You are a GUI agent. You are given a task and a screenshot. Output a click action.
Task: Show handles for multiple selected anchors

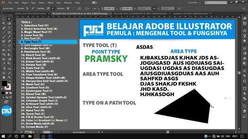tap(48, 8)
